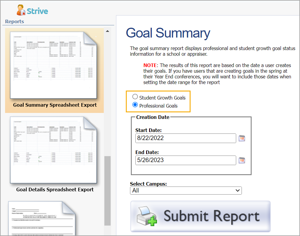Screen dimensions: 300x236
Task: Click the red NOTE text
Action: pyautogui.click(x=150, y=66)
